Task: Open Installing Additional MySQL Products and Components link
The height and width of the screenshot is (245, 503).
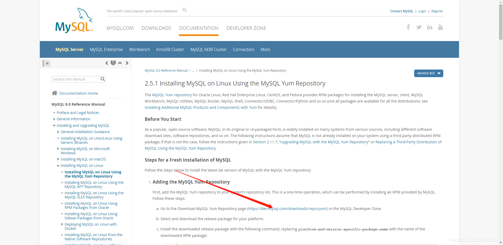Action: tap(201, 107)
